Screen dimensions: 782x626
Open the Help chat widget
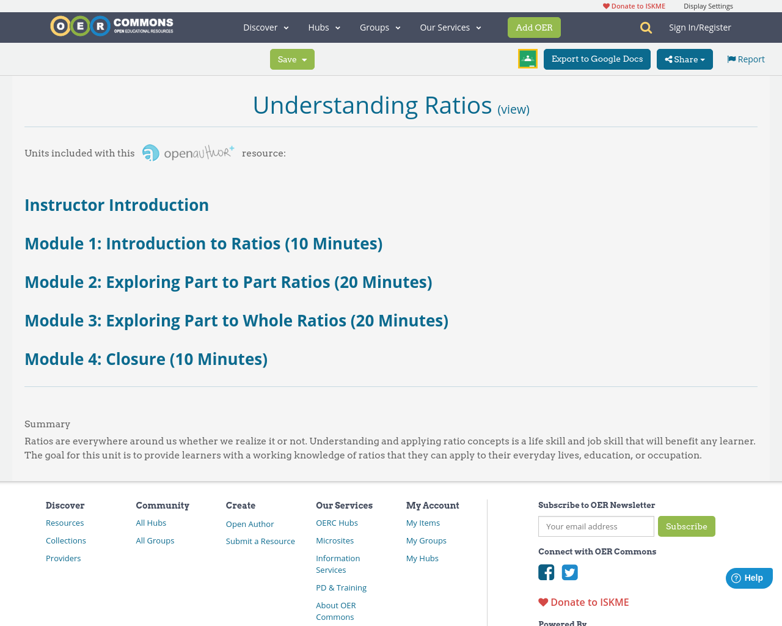(x=748, y=577)
